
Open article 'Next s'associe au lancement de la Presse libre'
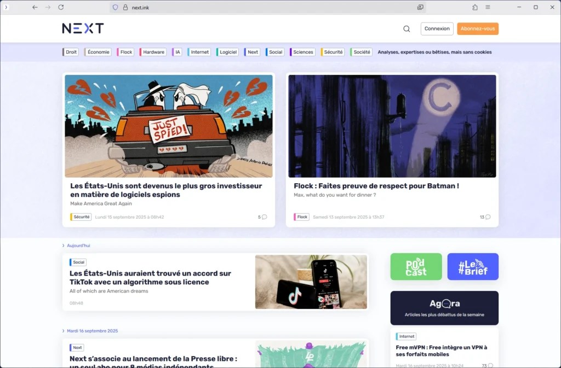tap(153, 361)
